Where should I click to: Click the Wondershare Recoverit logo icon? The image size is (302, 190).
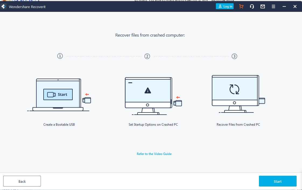(3, 6)
